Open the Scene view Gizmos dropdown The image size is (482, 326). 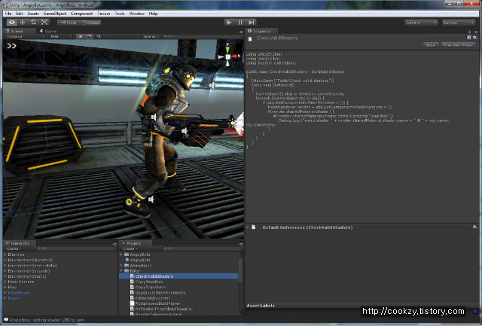click(151, 37)
